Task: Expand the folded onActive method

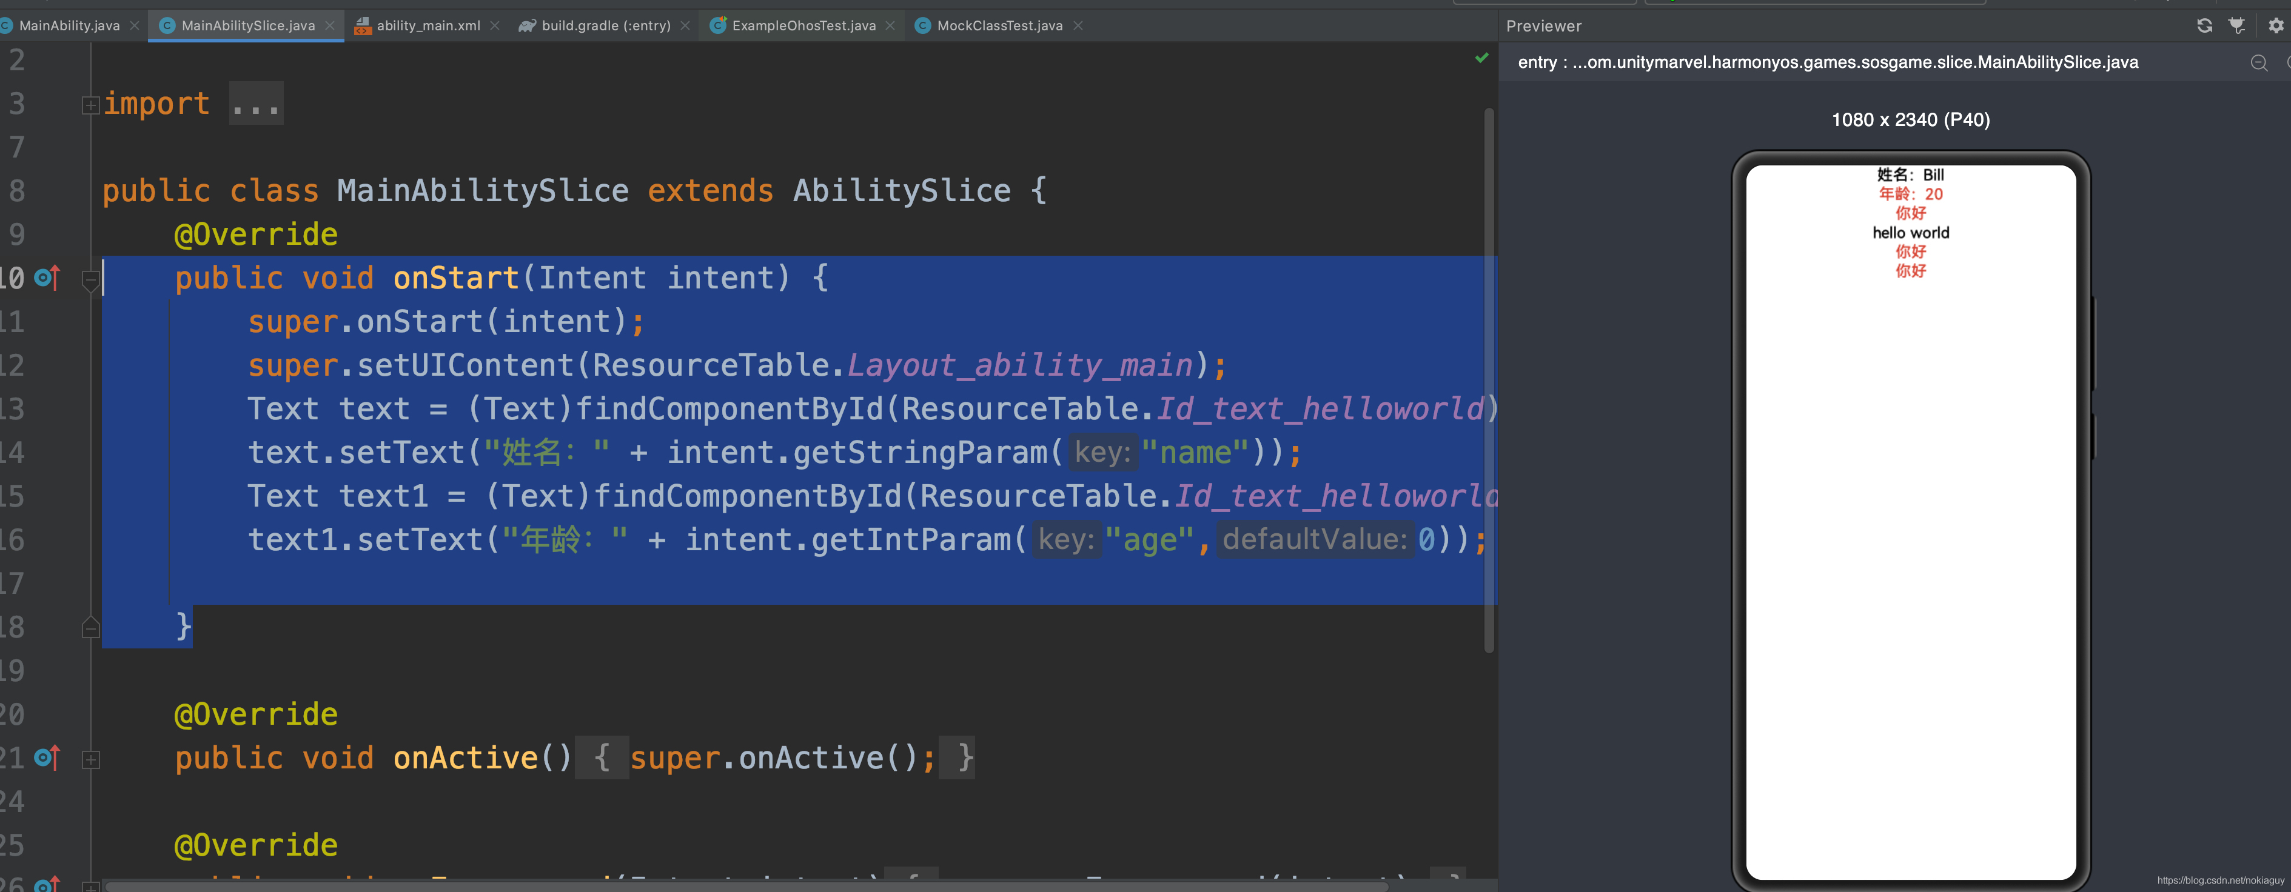Action: click(90, 760)
